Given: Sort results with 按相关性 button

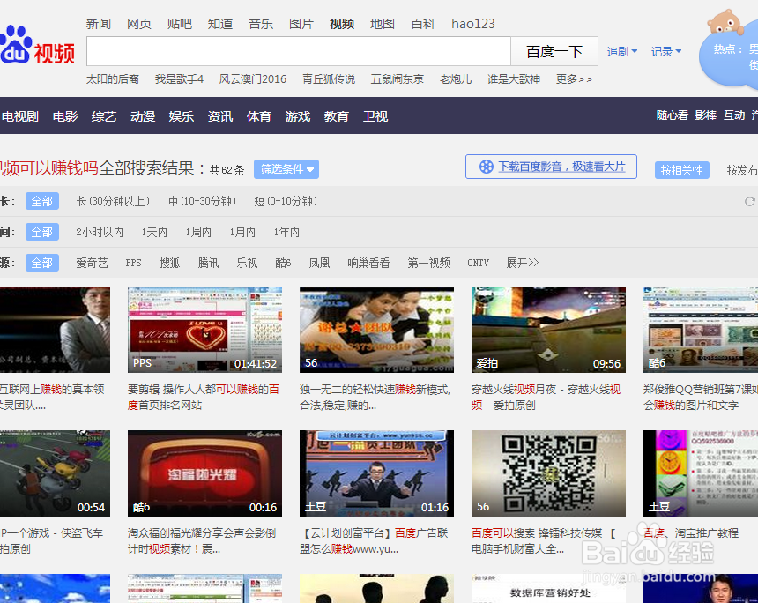Looking at the screenshot, I should (x=681, y=170).
